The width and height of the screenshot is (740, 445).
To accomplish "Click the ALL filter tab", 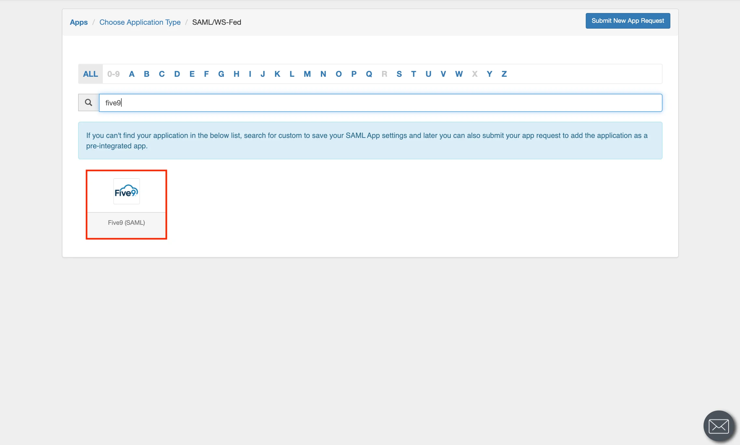I will coord(90,74).
